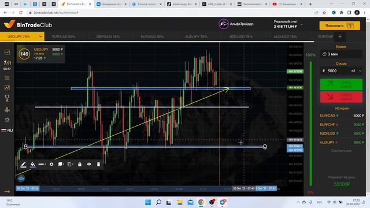Open EUR/CHF history entry

point(342,125)
